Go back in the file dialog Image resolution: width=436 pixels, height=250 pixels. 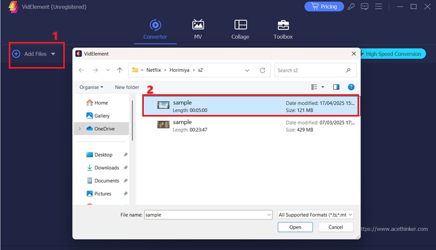click(x=81, y=70)
